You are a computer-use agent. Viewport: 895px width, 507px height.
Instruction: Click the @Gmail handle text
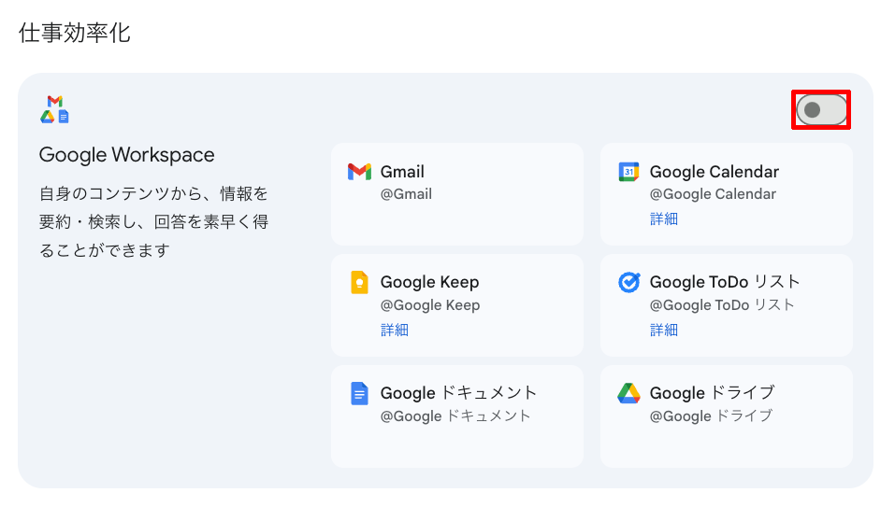tap(406, 194)
